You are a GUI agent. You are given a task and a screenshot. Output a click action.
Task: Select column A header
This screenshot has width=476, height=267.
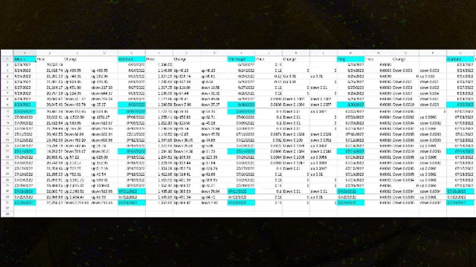click(x=25, y=53)
